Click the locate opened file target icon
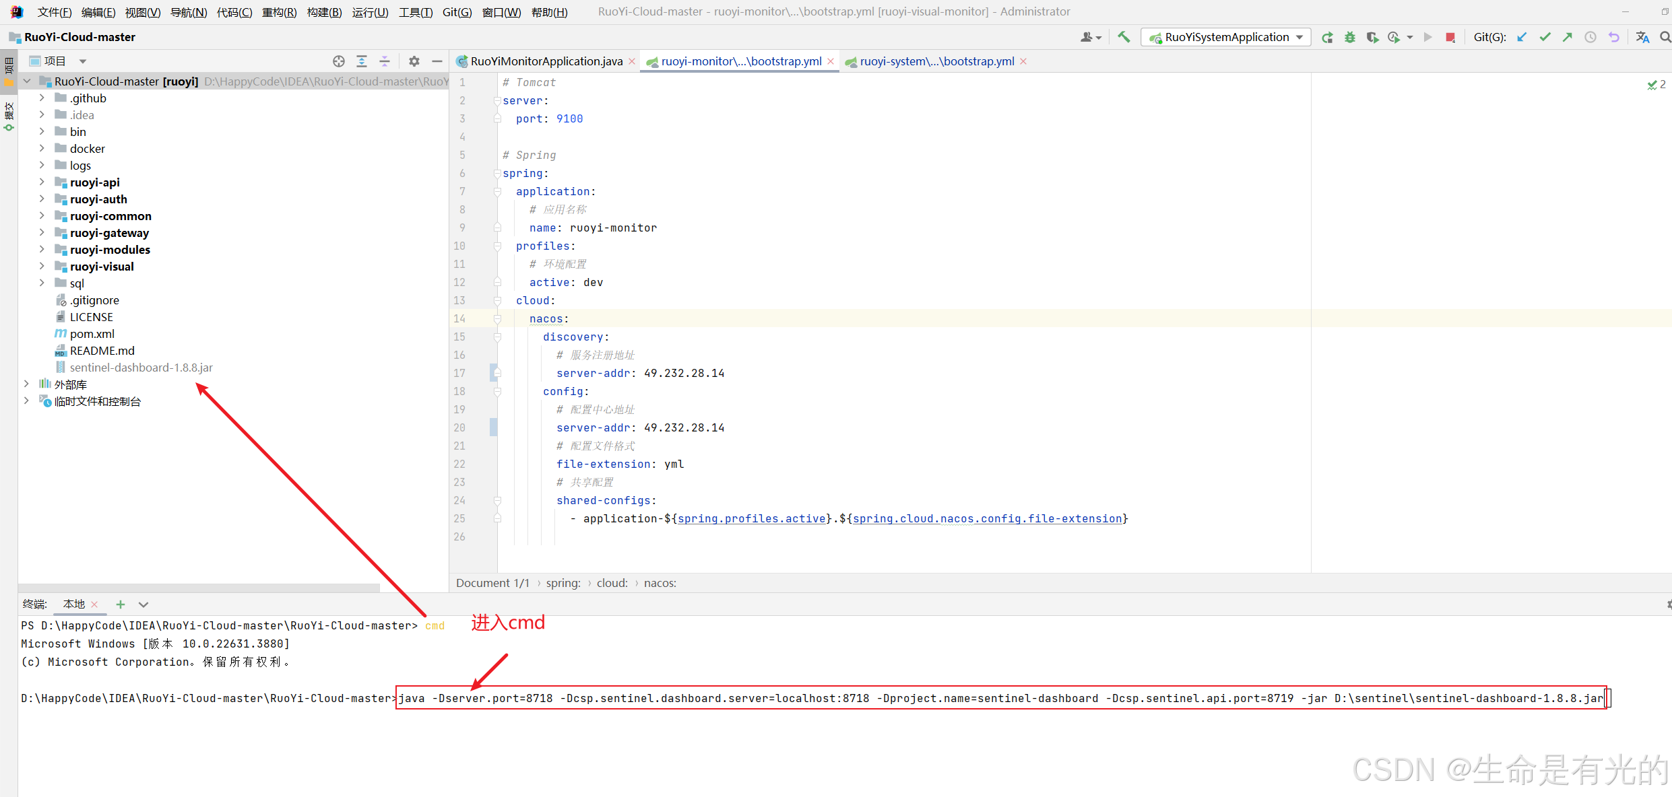This screenshot has height=797, width=1672. [339, 61]
